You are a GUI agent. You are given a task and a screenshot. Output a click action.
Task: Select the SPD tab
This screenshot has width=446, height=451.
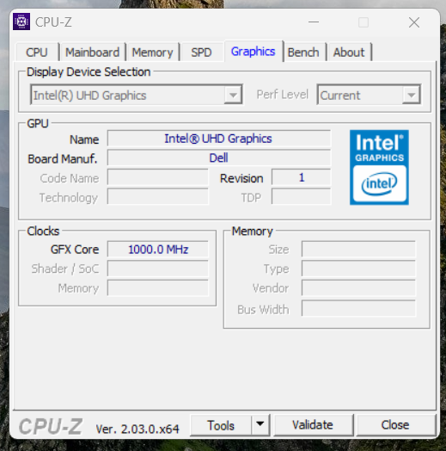(202, 53)
